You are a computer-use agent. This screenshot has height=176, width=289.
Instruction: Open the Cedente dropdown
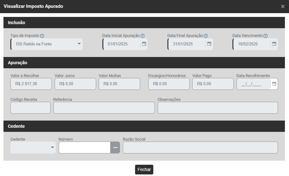33,148
